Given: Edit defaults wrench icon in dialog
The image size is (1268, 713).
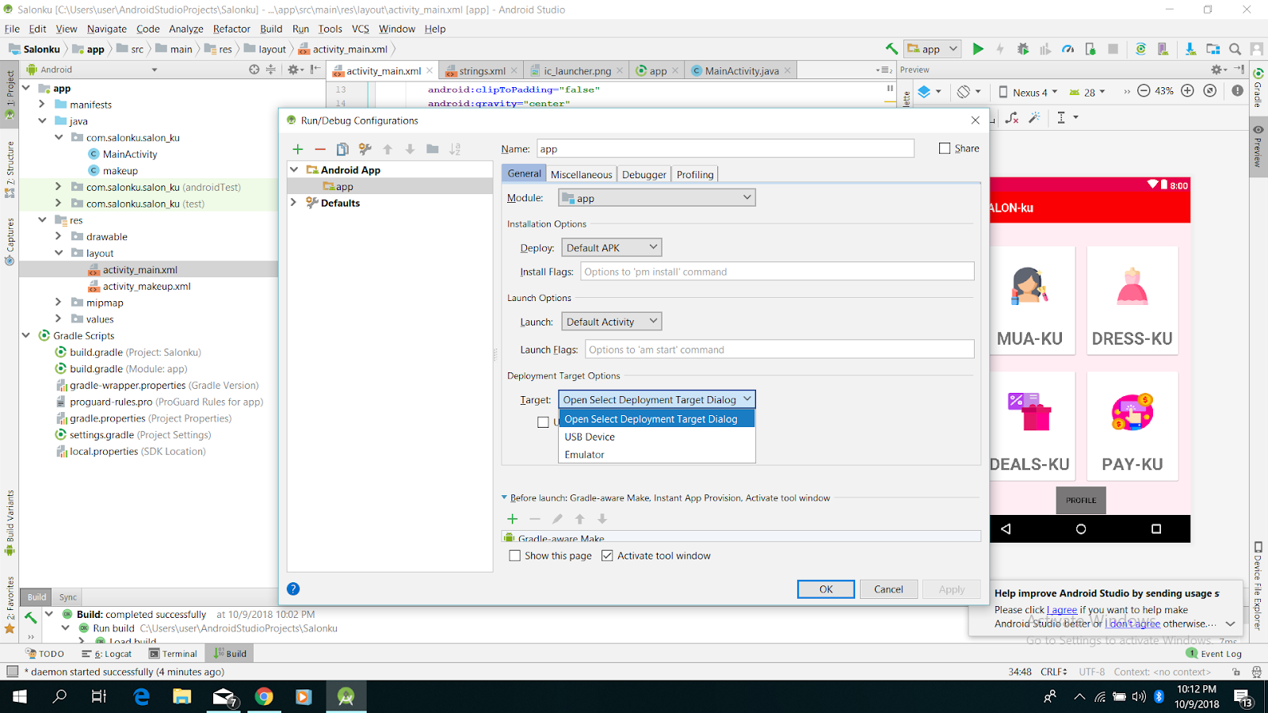Looking at the screenshot, I should tap(365, 149).
